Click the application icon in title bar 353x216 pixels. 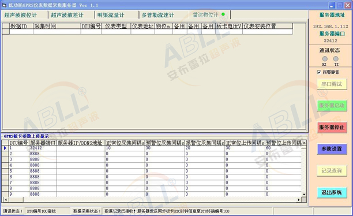pyautogui.click(x=4, y=5)
